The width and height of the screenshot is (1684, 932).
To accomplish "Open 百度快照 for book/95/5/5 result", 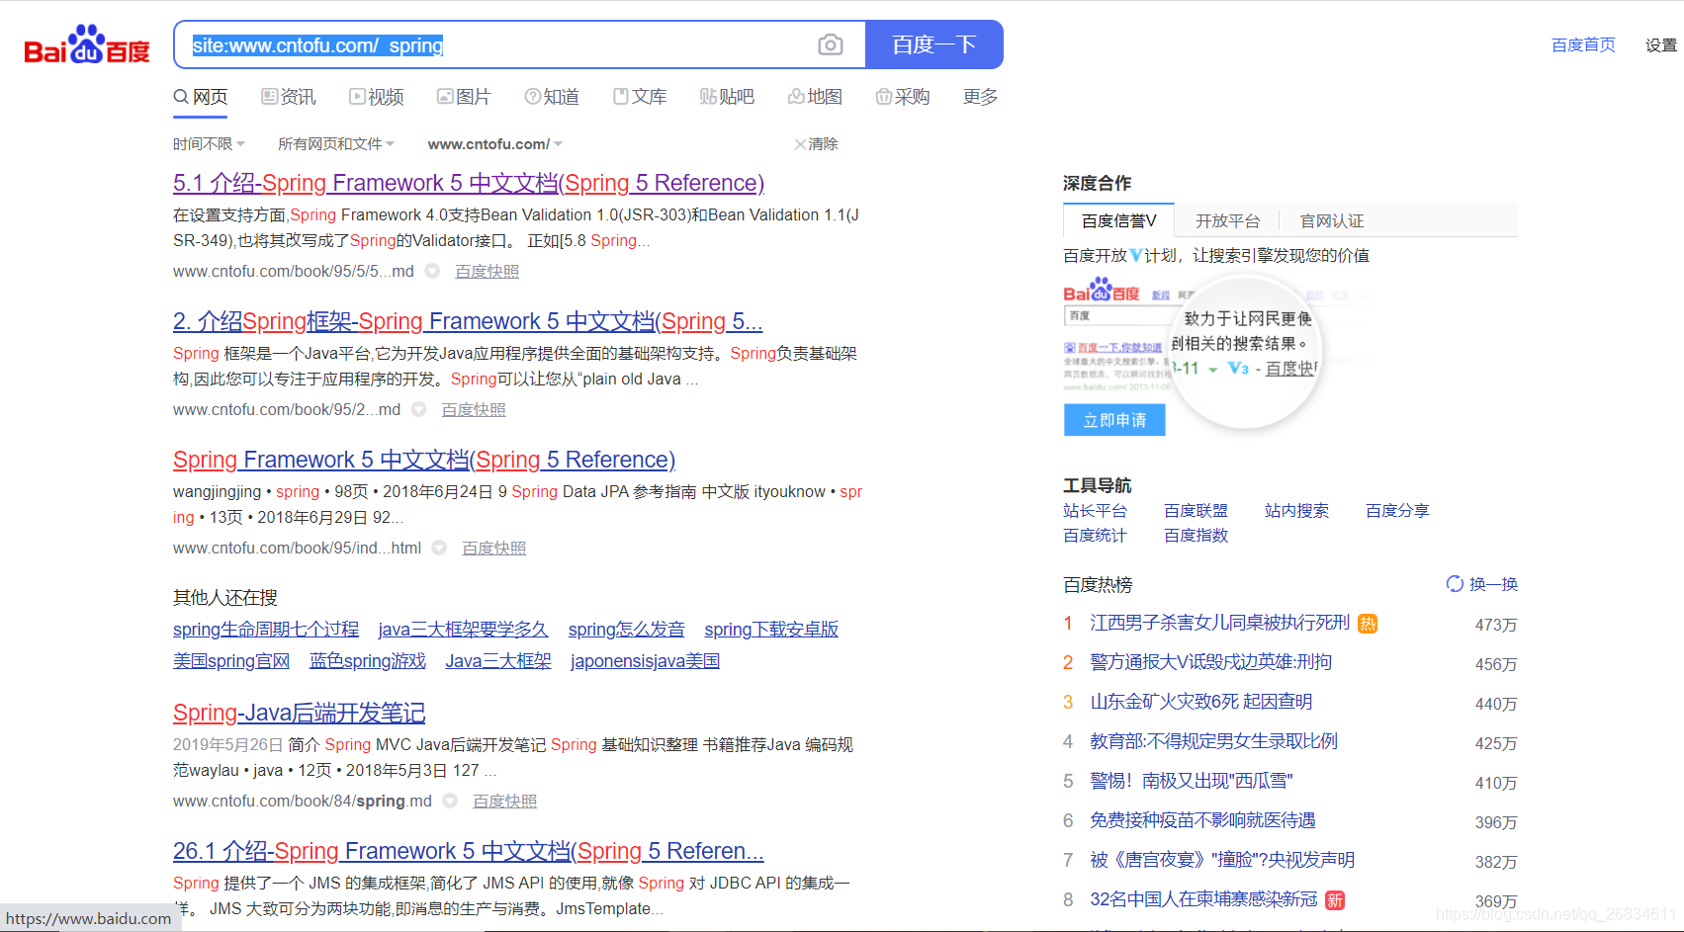I will pos(487,272).
